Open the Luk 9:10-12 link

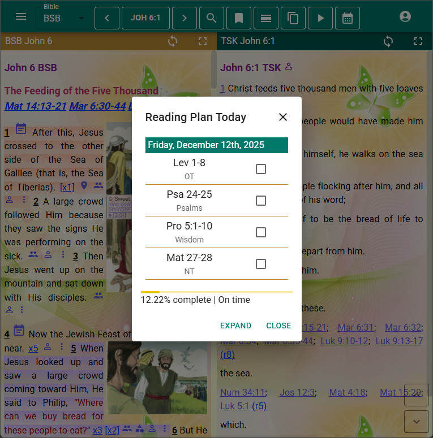[x=344, y=341]
